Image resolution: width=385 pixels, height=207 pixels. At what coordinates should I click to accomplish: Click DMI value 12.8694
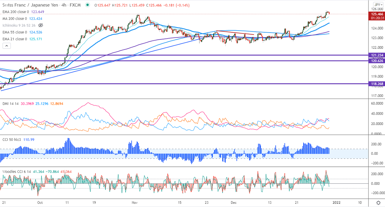[x=57, y=104]
